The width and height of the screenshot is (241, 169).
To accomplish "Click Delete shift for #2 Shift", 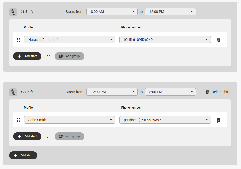I will tap(217, 92).
